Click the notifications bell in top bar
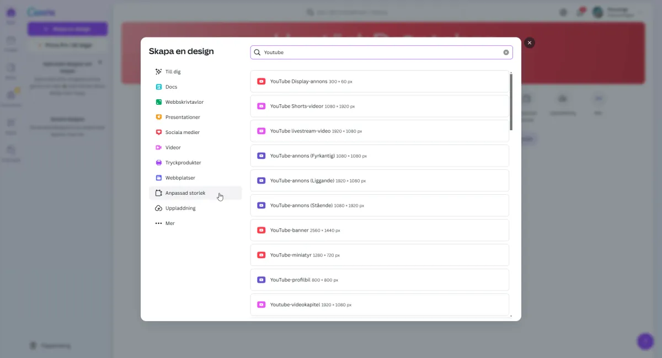Image resolution: width=662 pixels, height=358 pixels. [581, 12]
